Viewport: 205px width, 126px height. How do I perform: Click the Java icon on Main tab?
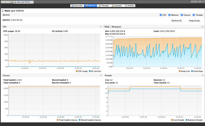pos(15,2)
